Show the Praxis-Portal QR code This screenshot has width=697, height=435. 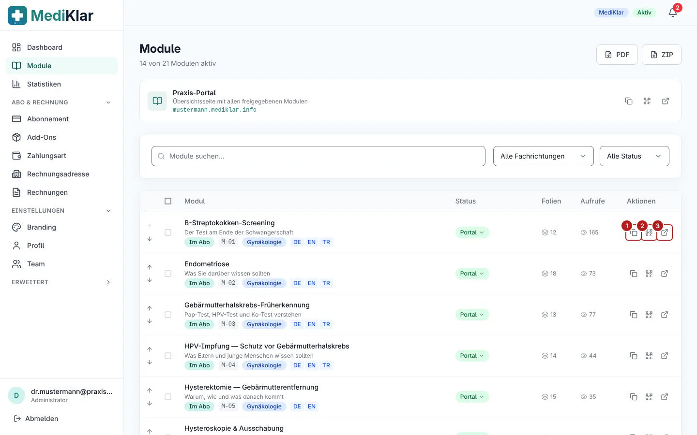click(647, 101)
